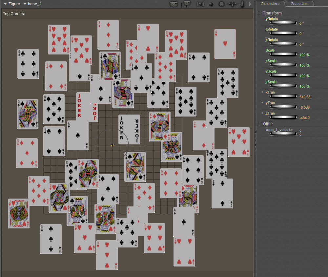Image resolution: width=328 pixels, height=277 pixels.
Task: Select the plain sphere tracking icon
Action: [211, 4]
